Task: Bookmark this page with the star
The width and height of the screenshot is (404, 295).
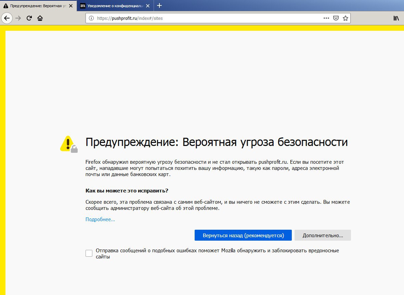Action: (x=346, y=18)
